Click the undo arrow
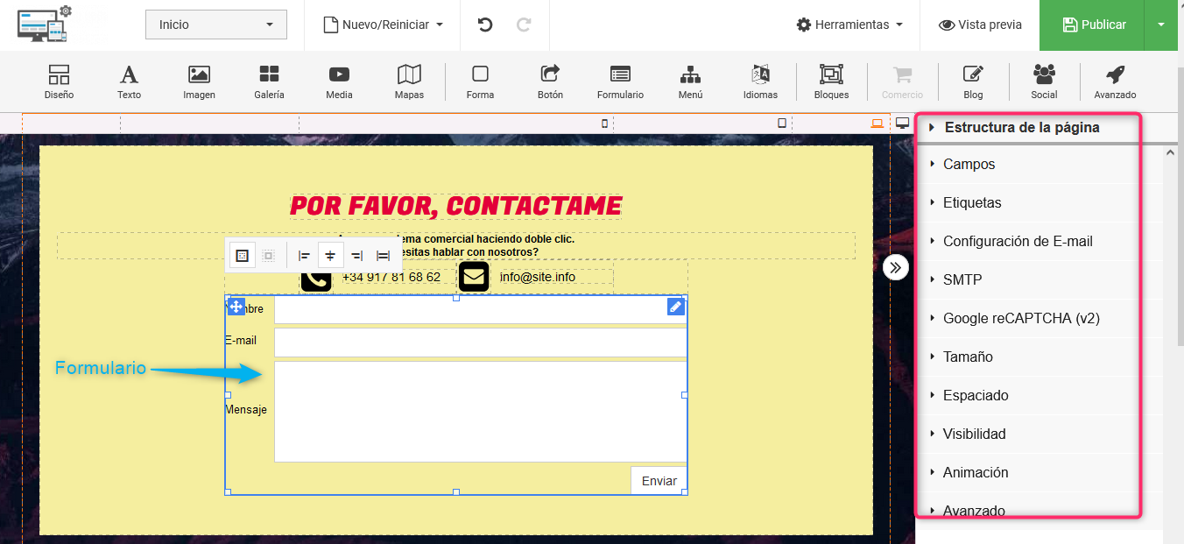The image size is (1184, 544). [485, 25]
